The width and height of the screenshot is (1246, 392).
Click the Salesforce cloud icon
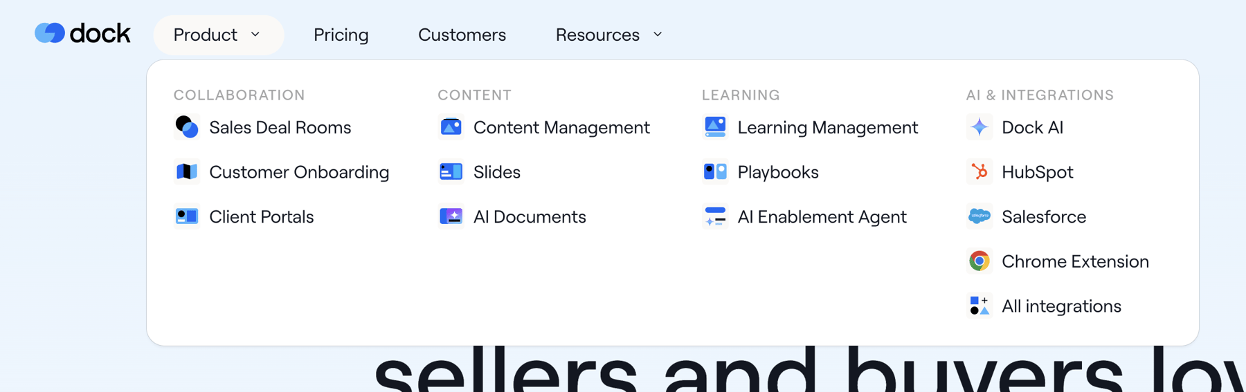(979, 216)
